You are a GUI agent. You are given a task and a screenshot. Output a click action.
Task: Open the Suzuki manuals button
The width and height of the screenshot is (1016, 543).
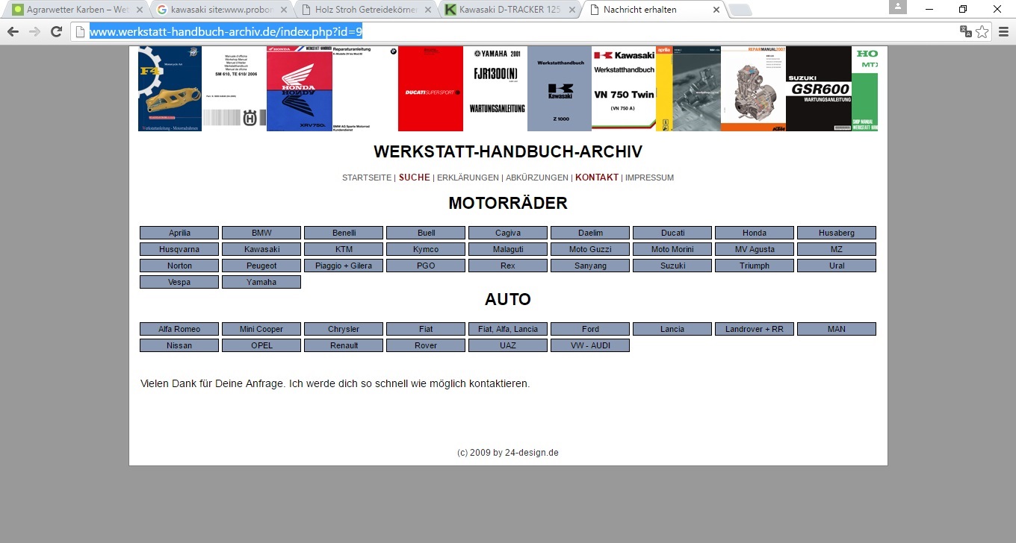672,266
